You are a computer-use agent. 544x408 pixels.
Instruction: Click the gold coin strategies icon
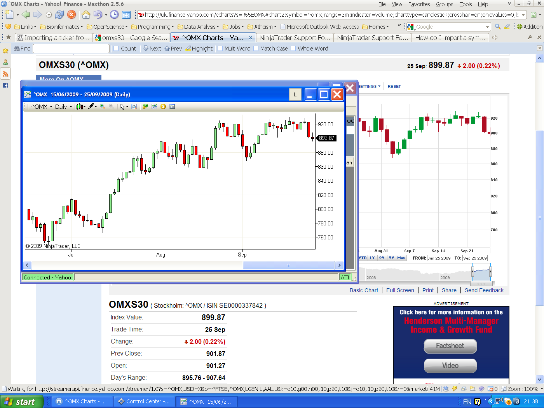[x=163, y=106]
